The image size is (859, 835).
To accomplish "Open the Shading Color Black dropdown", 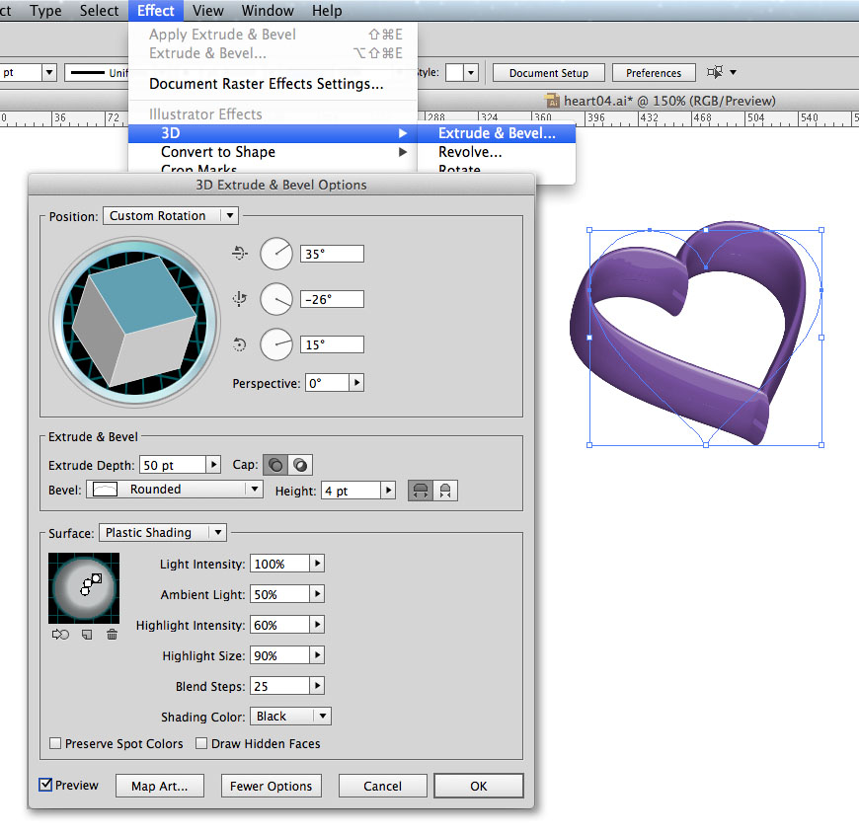I will pyautogui.click(x=290, y=716).
